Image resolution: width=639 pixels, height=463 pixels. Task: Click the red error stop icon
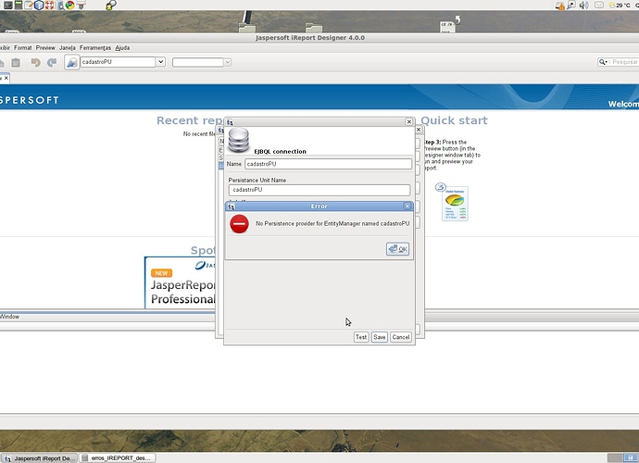click(x=239, y=224)
